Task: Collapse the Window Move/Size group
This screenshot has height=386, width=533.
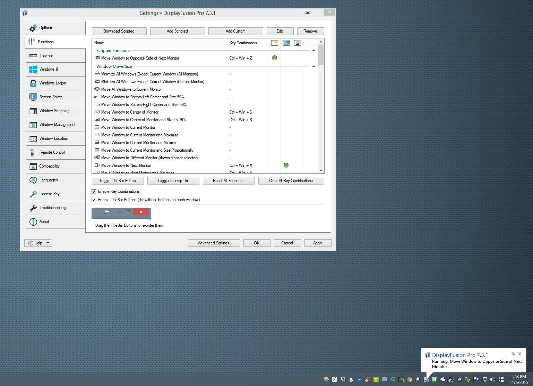Action: pos(313,66)
